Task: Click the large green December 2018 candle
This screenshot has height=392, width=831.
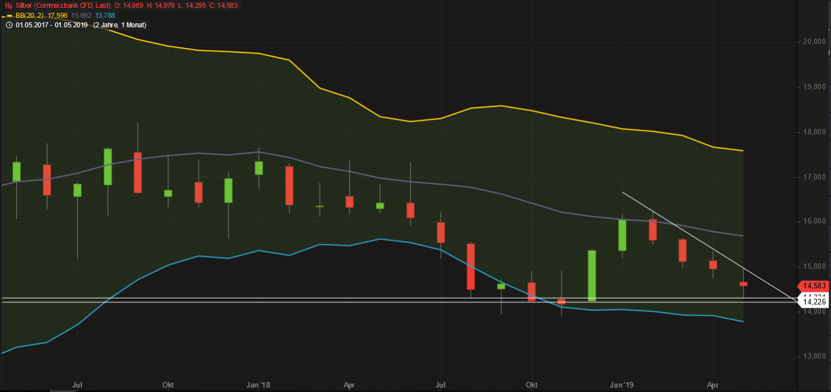Action: pos(592,276)
